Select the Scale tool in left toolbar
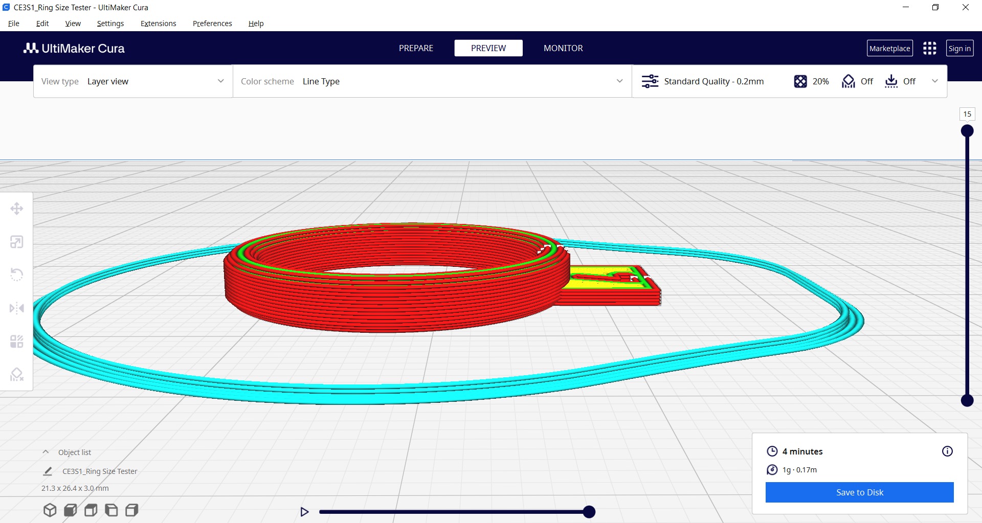 coord(16,242)
